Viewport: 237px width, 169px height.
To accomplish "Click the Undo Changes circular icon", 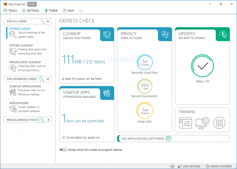I will (x=208, y=166).
